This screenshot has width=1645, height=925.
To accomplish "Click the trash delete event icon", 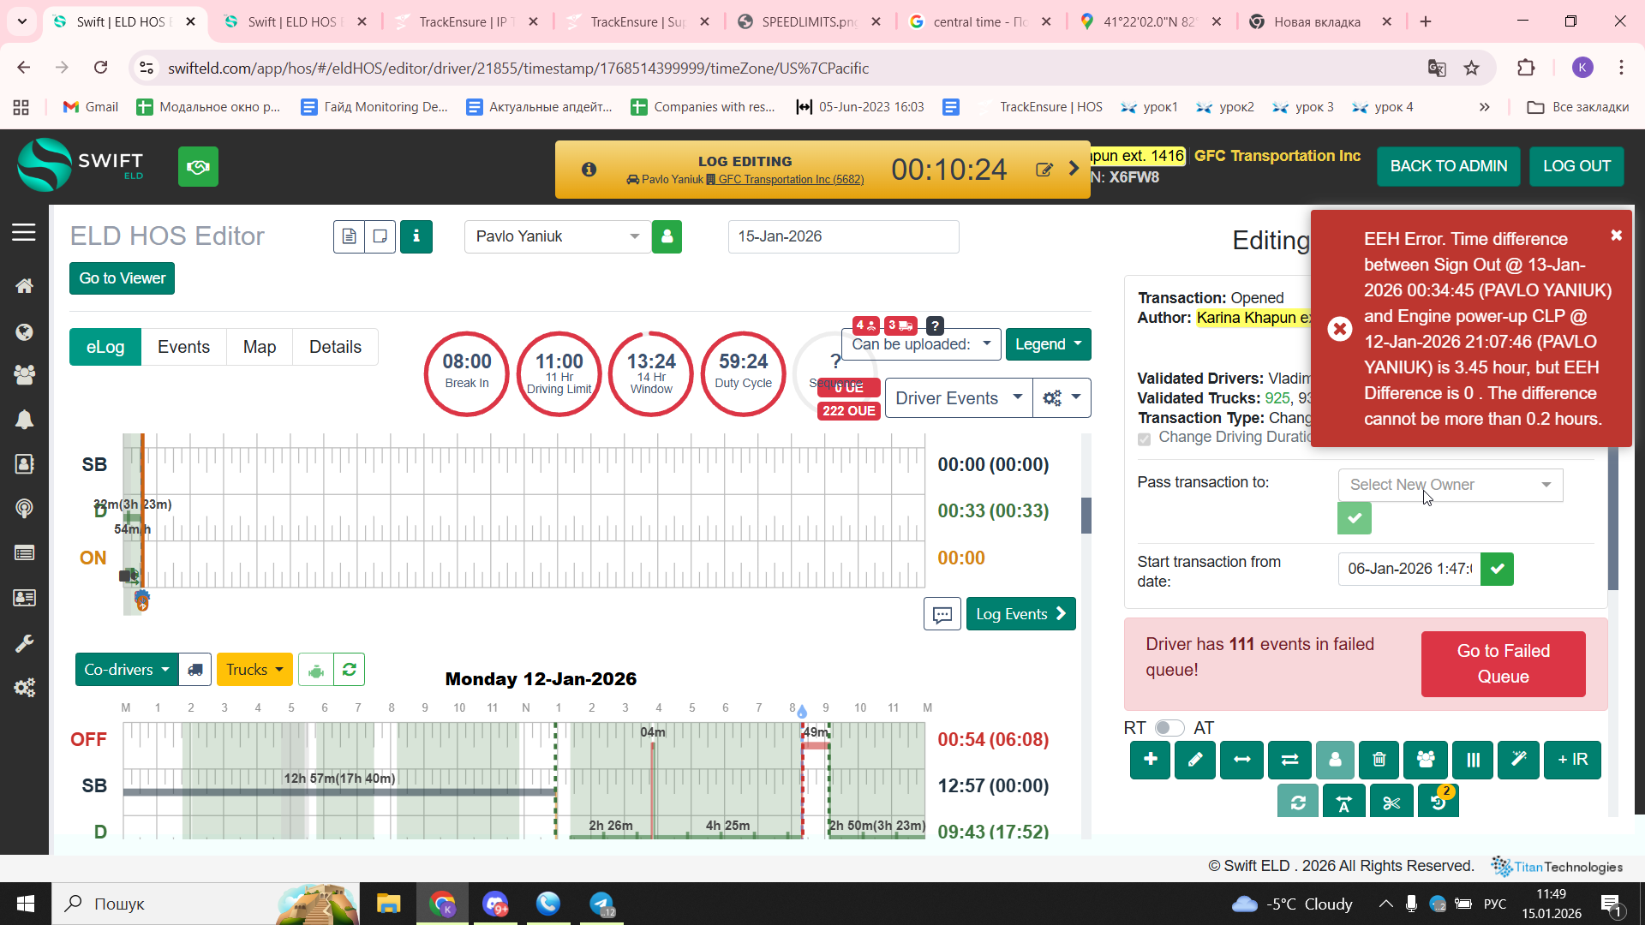I will point(1379,760).
